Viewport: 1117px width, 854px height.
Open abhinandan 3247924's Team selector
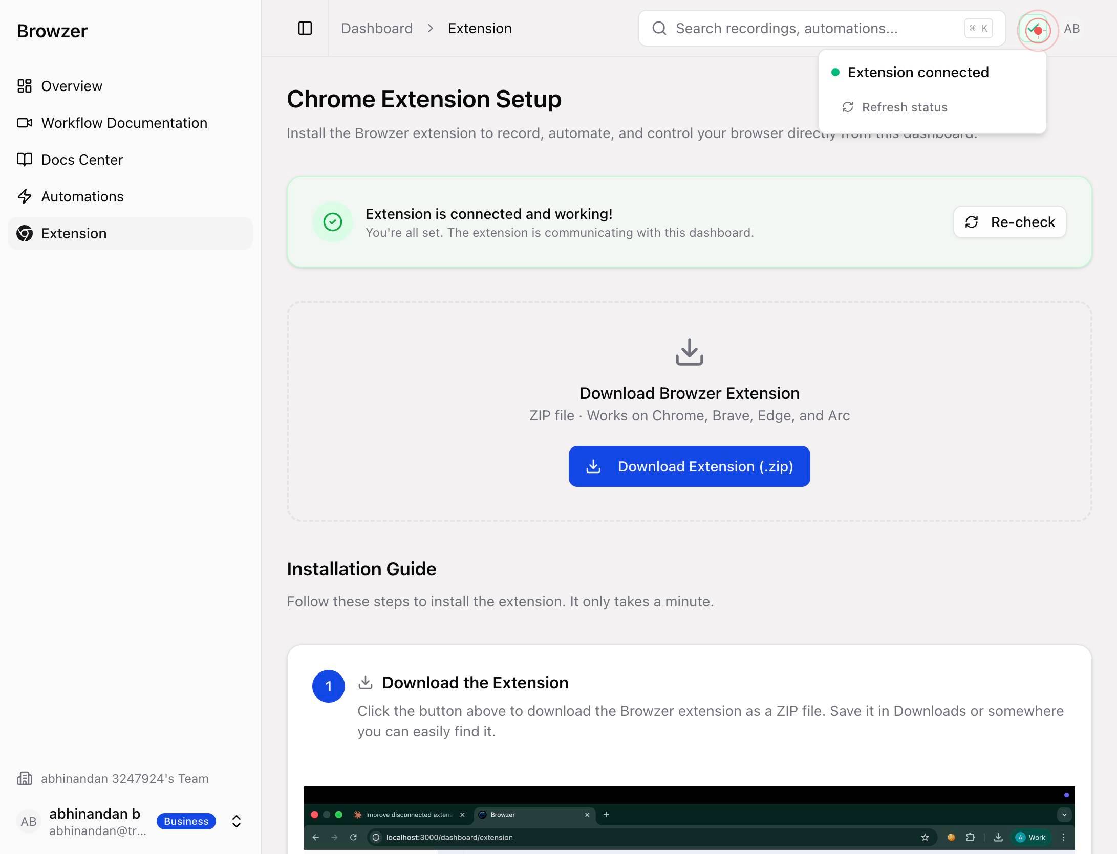click(x=113, y=779)
